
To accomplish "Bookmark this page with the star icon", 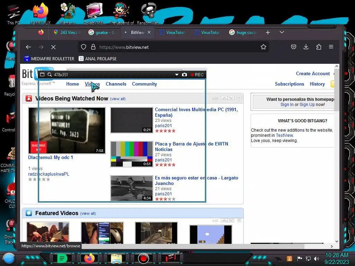I will click(263, 47).
